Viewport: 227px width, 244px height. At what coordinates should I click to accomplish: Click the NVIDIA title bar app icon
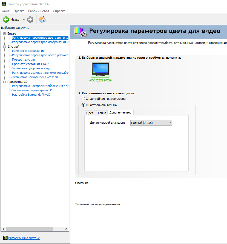point(4,4)
